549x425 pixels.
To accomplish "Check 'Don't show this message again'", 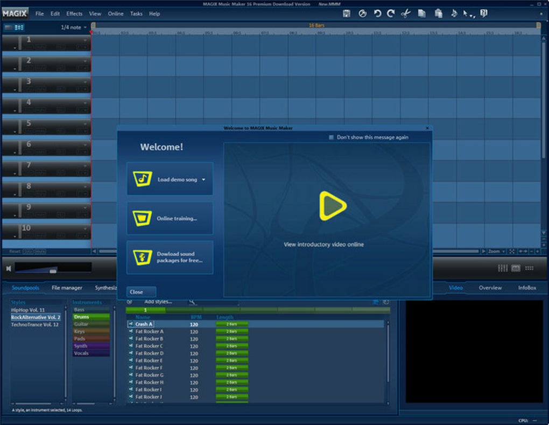I will point(331,138).
